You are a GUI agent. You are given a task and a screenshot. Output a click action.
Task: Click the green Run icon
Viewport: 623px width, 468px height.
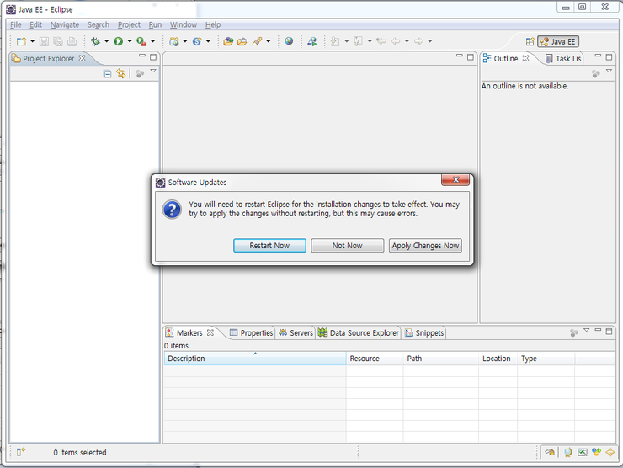tap(119, 41)
